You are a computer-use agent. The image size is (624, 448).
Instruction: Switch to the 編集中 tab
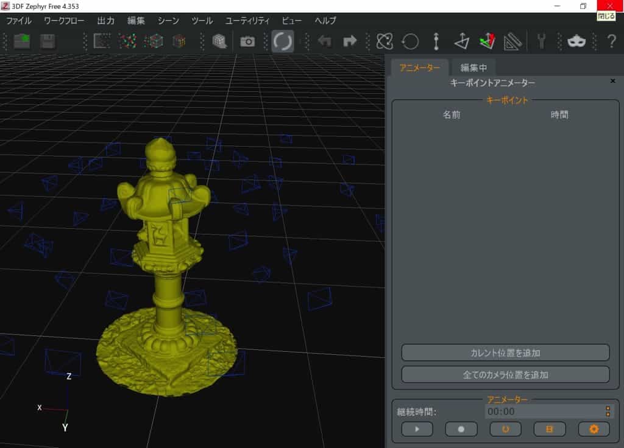pos(473,68)
